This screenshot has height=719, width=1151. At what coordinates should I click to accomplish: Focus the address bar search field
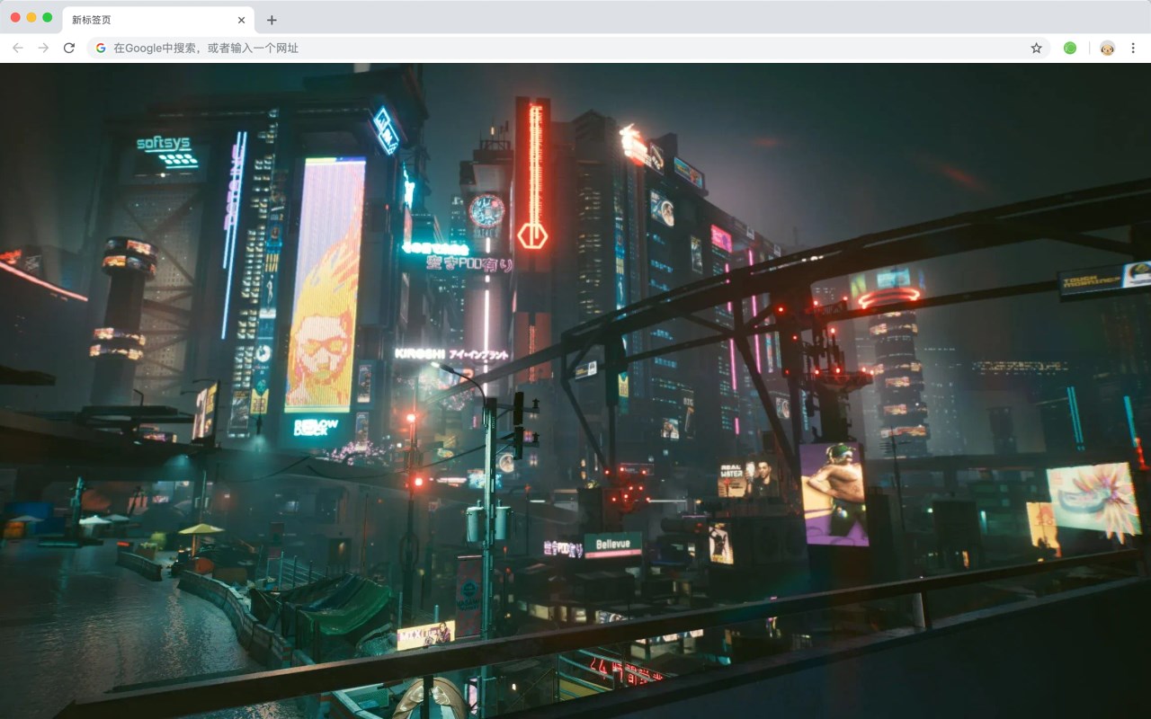click(568, 48)
